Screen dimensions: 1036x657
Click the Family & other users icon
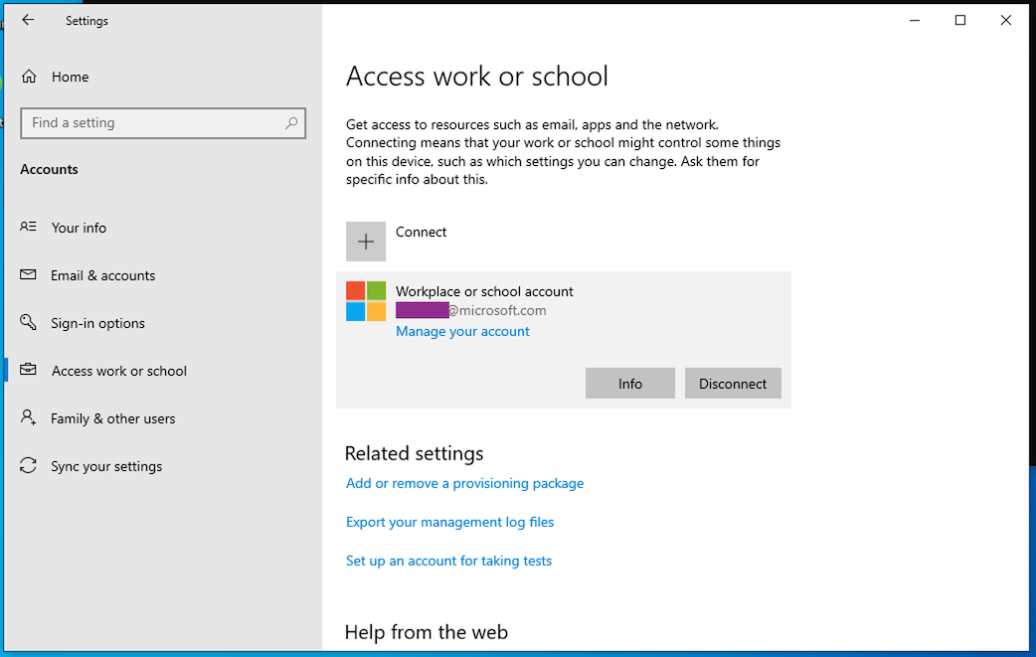pyautogui.click(x=29, y=418)
